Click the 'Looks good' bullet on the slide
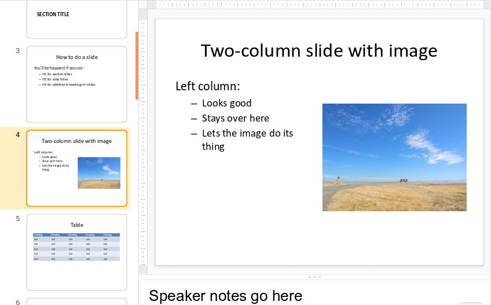This screenshot has height=305, width=491. 227,103
